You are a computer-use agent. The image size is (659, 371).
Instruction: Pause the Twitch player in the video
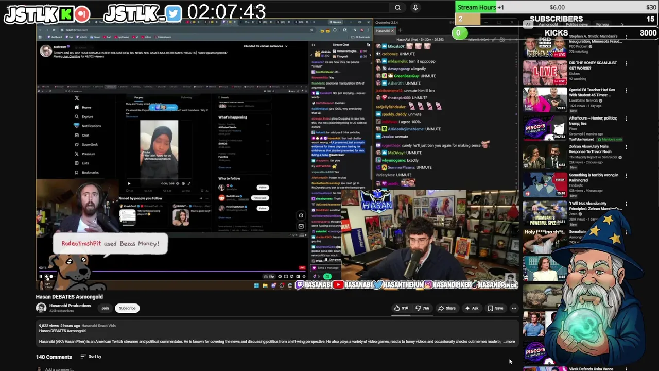41,277
